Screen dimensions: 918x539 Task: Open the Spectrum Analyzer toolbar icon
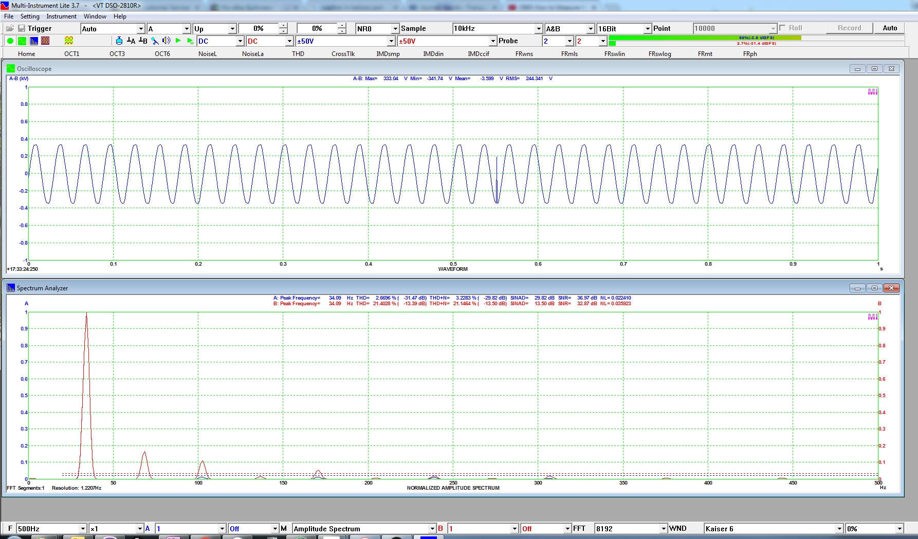pos(34,41)
